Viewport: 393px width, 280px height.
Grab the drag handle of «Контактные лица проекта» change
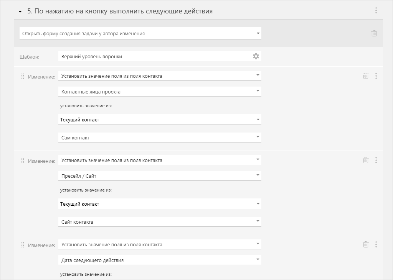(x=22, y=76)
